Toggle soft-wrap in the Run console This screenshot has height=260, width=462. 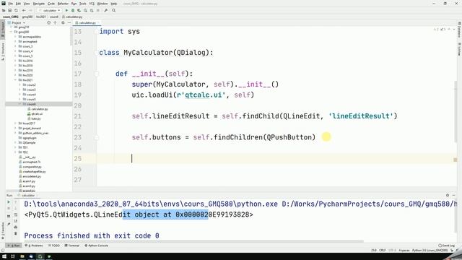pos(16,214)
